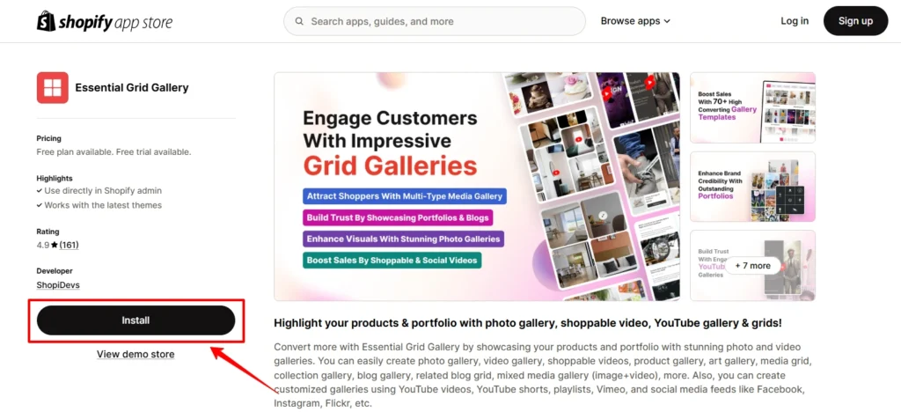Open the Essential Grid Gallery app icon
The height and width of the screenshot is (412, 901).
tap(53, 88)
